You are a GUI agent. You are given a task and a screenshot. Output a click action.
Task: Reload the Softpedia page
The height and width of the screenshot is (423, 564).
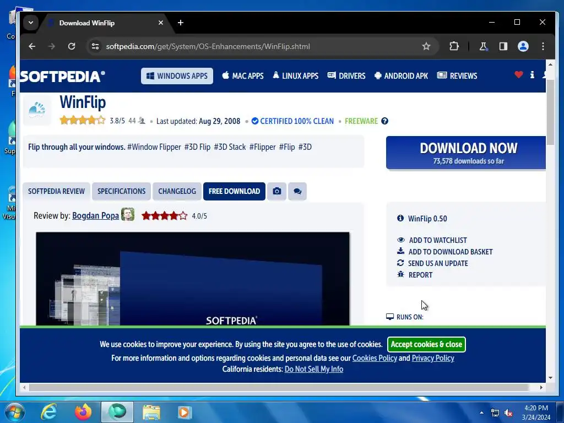pyautogui.click(x=72, y=46)
